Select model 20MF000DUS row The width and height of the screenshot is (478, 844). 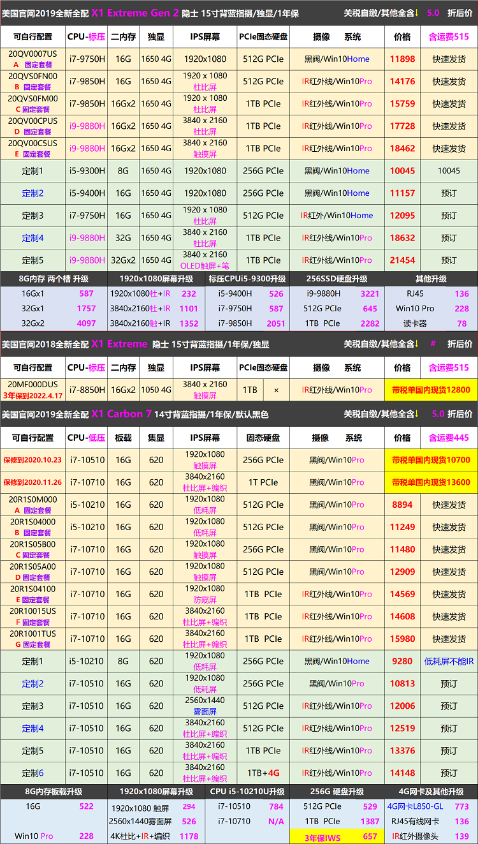pos(33,385)
